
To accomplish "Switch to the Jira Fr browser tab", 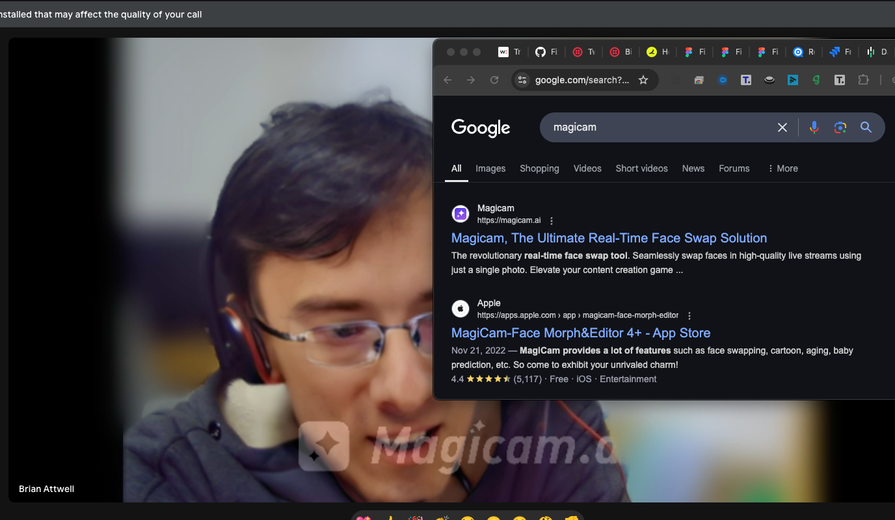I will (842, 52).
